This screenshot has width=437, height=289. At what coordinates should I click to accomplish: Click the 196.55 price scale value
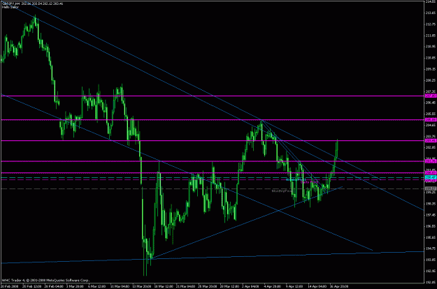pos(431,226)
